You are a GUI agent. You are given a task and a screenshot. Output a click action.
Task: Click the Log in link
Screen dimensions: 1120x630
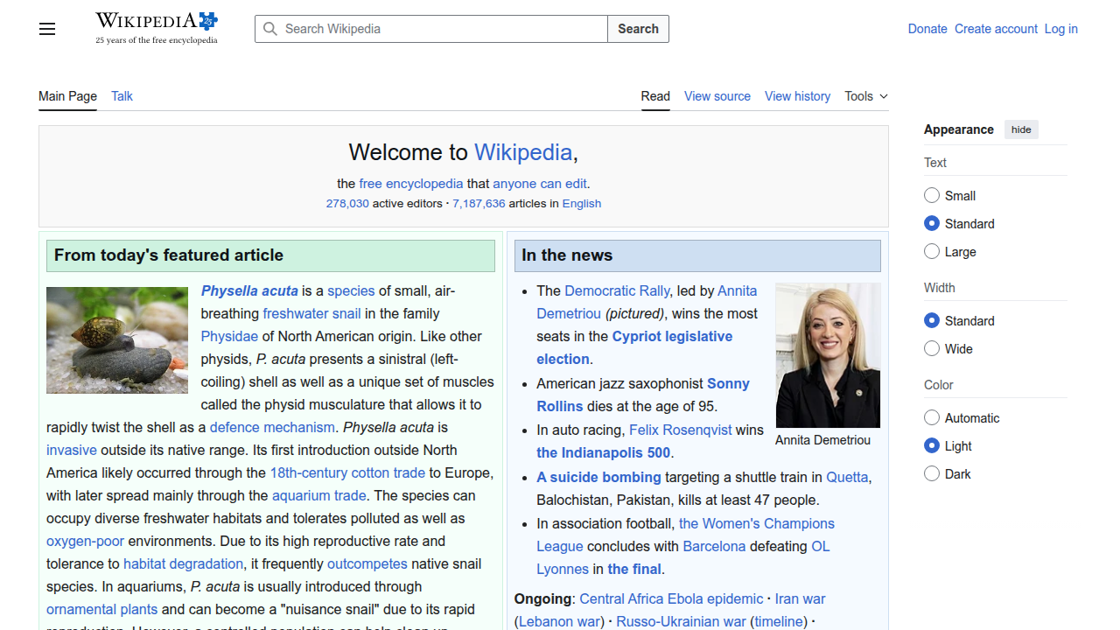click(x=1060, y=29)
